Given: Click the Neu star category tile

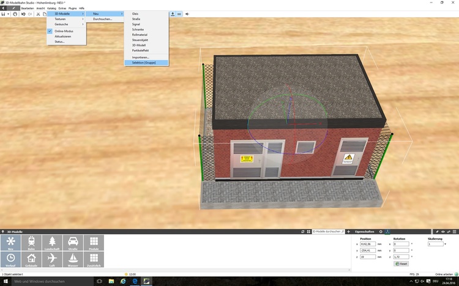Looking at the screenshot, I should tap(10, 243).
